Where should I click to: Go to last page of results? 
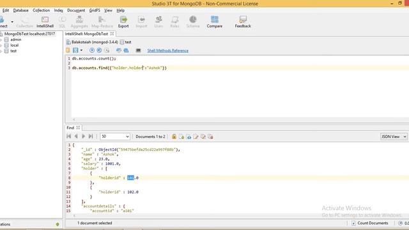[91, 136]
